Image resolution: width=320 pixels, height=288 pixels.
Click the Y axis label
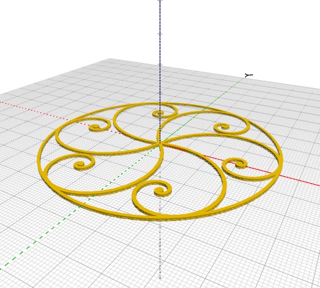(249, 76)
